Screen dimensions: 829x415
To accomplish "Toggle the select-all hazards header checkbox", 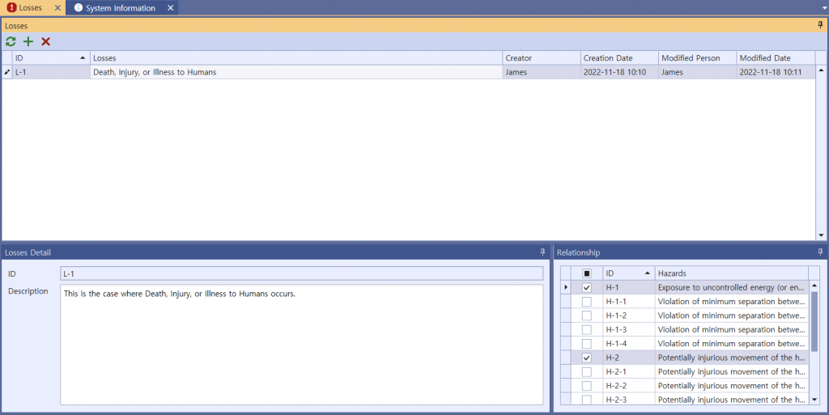I will (586, 273).
